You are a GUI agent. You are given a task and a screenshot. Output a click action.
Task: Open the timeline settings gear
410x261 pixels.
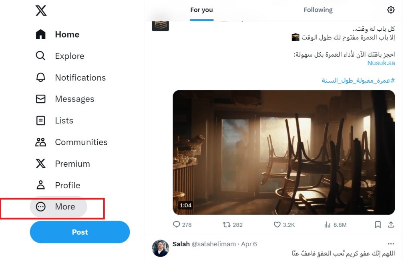(x=391, y=10)
